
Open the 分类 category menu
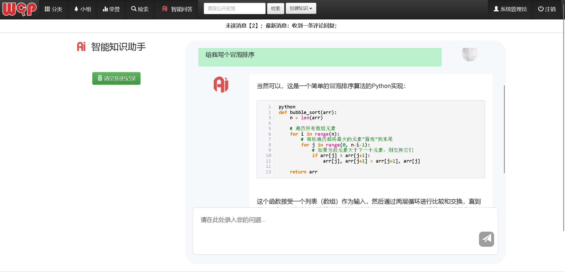coord(53,9)
